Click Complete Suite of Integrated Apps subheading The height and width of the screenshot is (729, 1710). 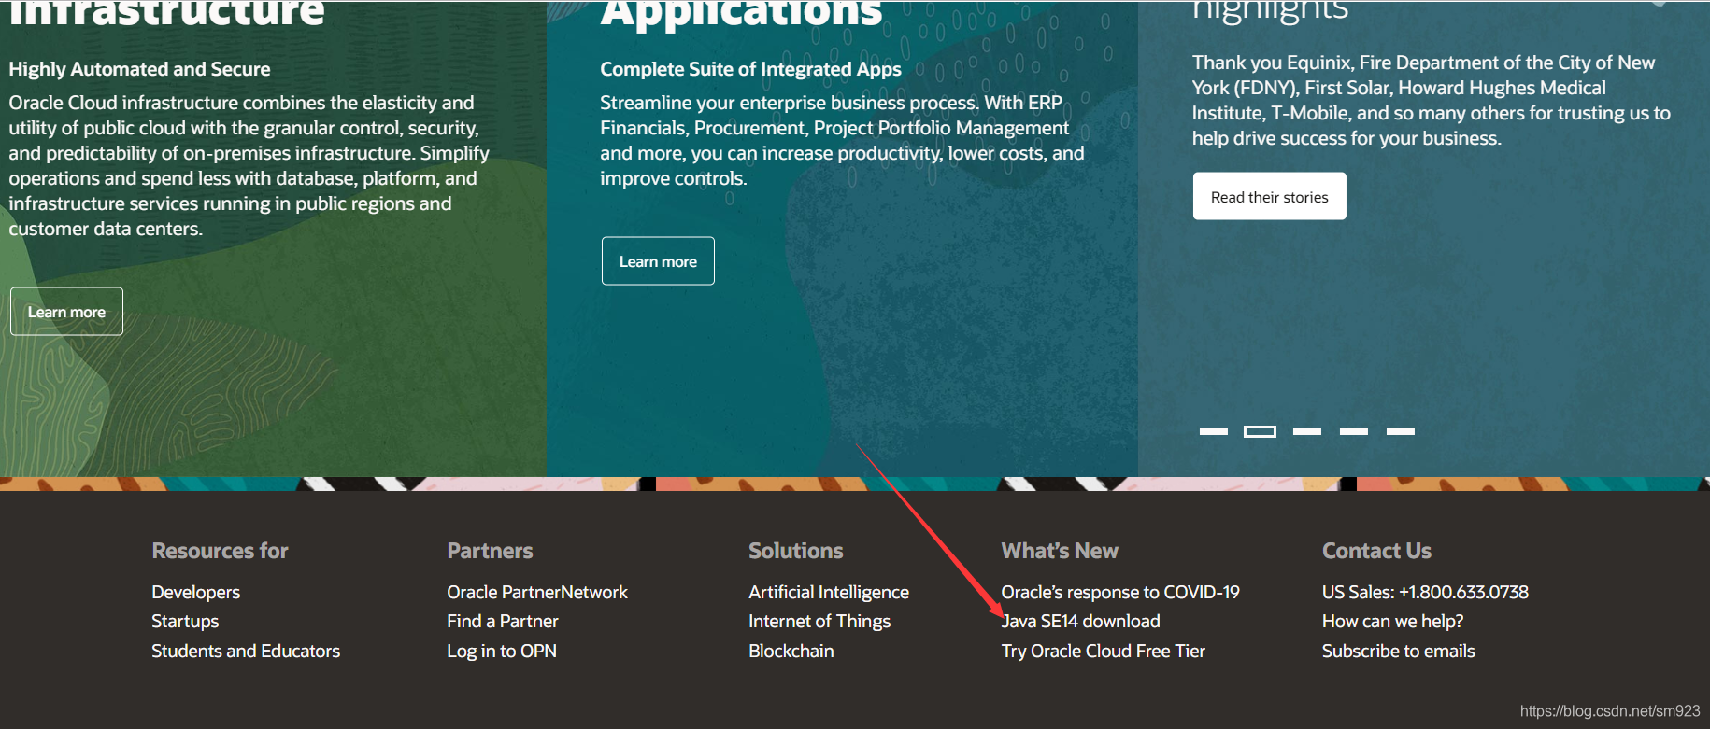750,69
